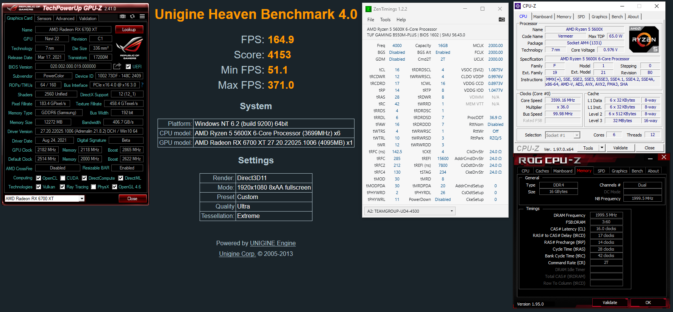
Task: Click the Validate button in ROG CPU-Z
Action: click(610, 303)
